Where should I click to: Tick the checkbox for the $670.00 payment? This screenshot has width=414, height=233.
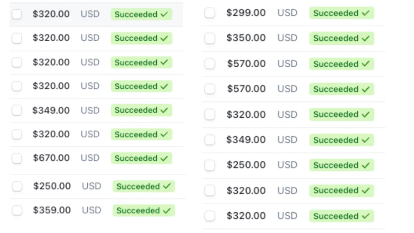(17, 158)
